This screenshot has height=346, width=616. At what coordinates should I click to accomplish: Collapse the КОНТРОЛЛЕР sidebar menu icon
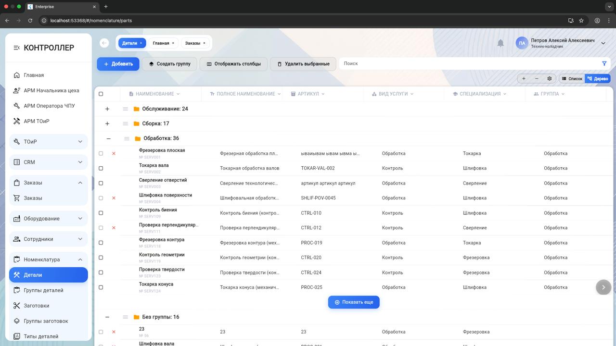[x=16, y=48]
